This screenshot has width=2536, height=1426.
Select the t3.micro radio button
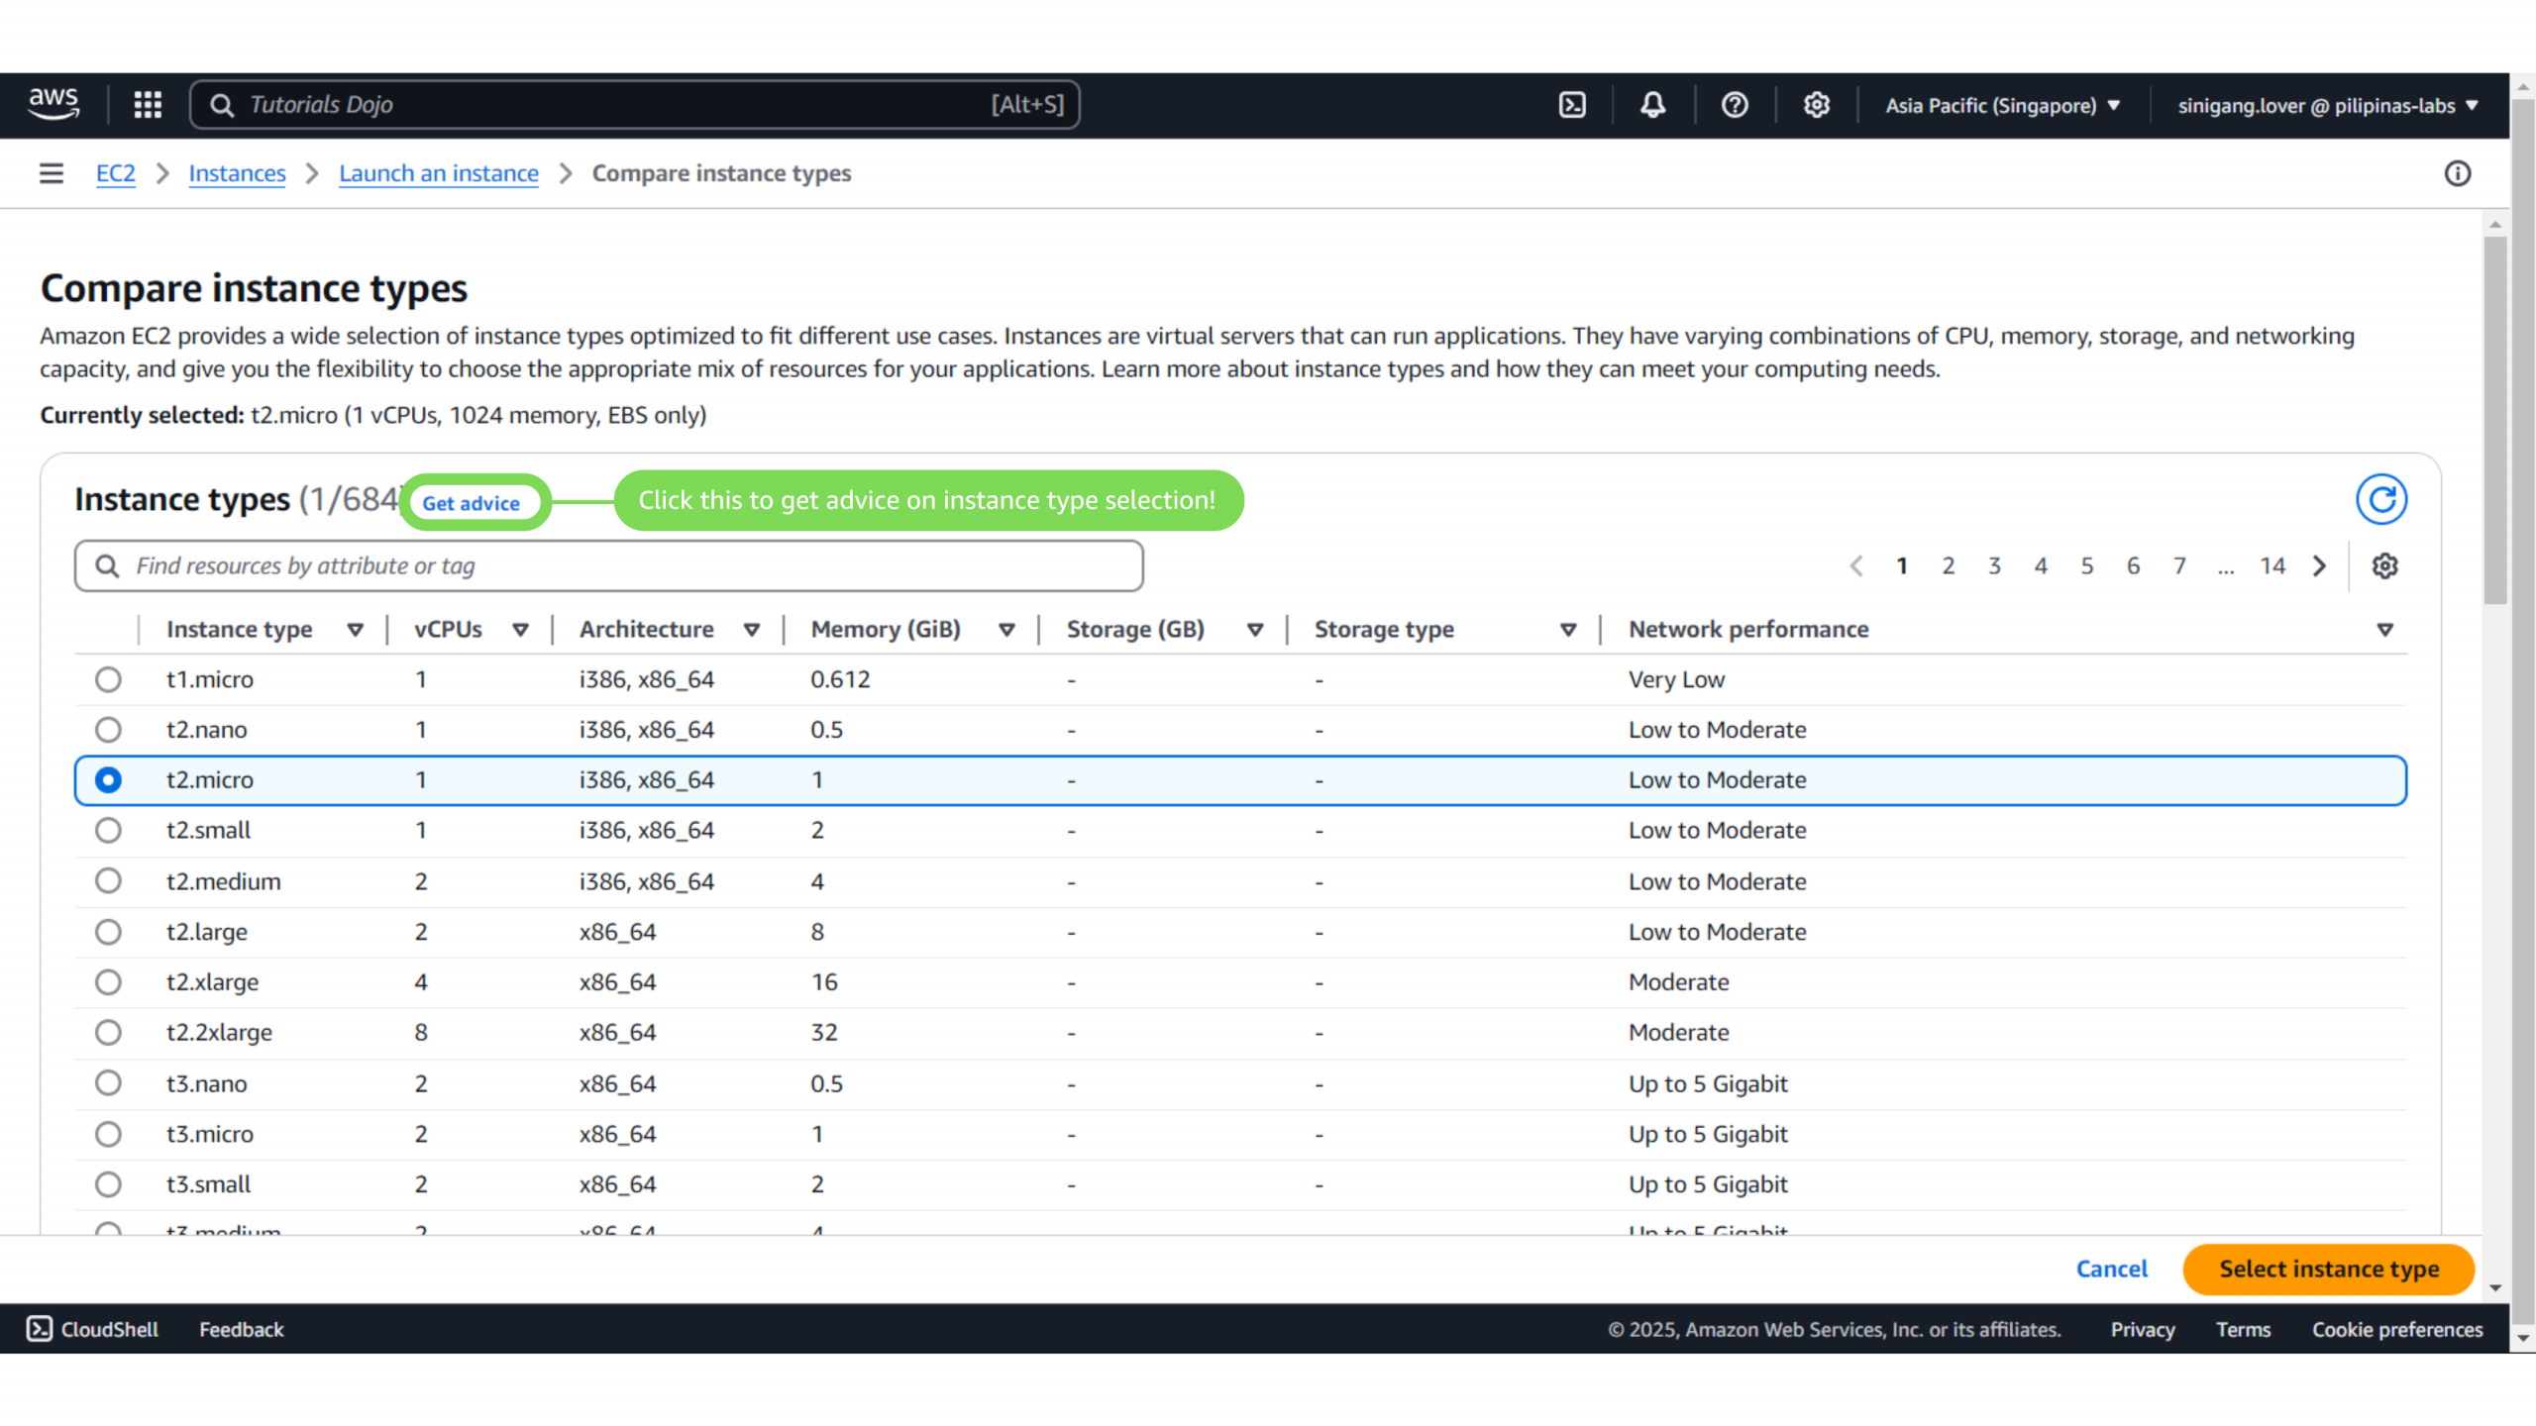(108, 1134)
